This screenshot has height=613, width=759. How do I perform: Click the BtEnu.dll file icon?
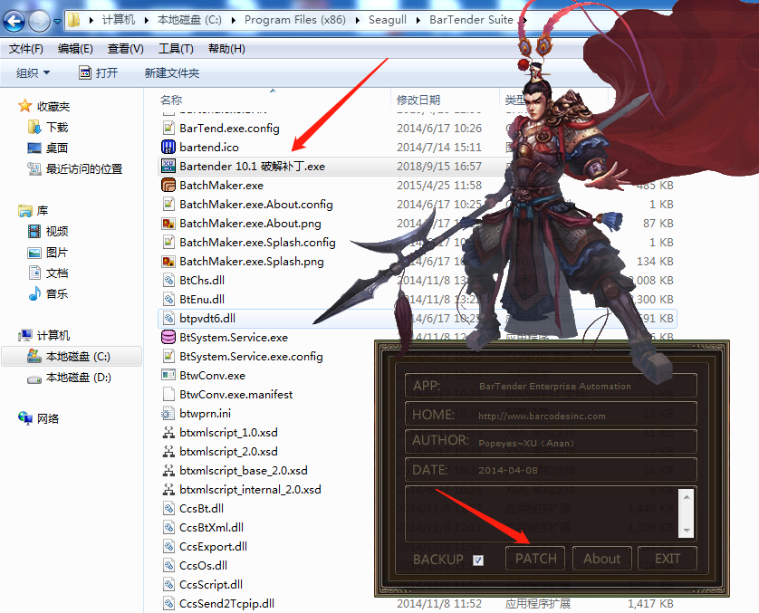[168, 299]
